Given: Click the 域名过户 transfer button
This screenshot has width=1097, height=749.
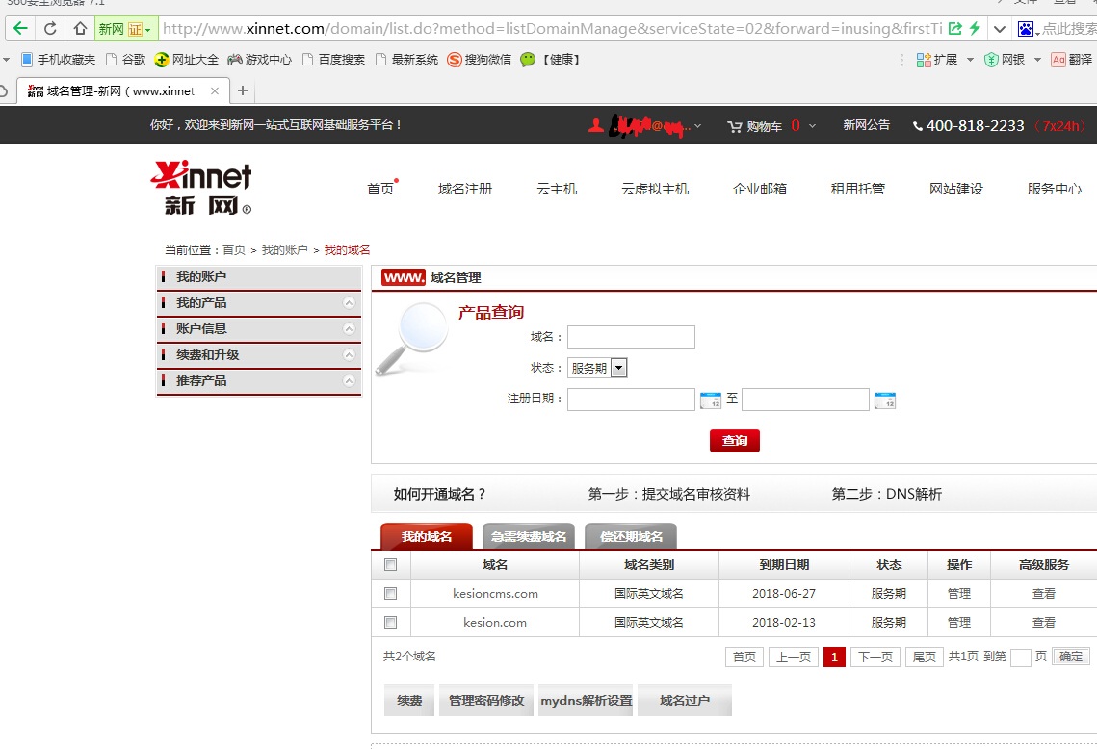Looking at the screenshot, I should click(685, 700).
